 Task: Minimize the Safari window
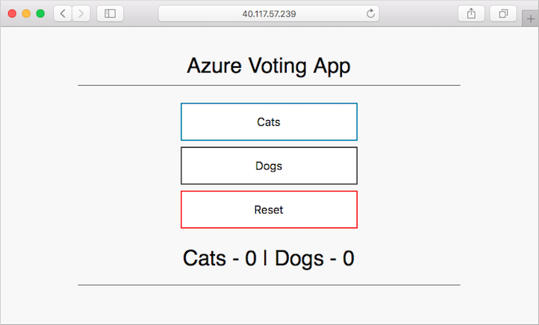pos(26,13)
